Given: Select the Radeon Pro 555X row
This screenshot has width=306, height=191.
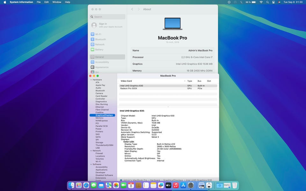Looking at the screenshot, I should coord(168,88).
